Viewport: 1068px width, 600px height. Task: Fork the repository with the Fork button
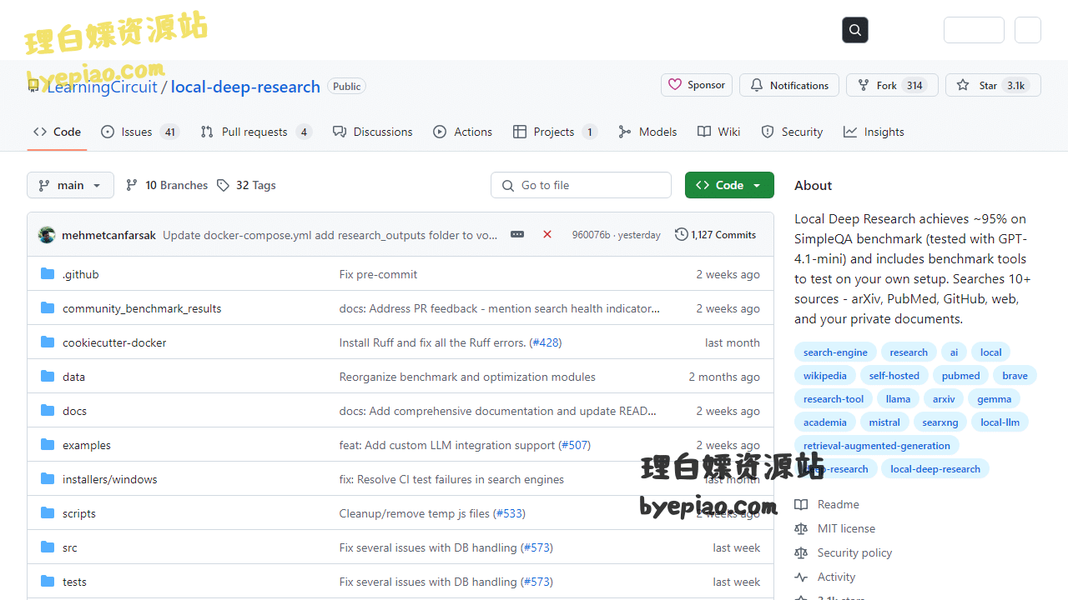892,85
